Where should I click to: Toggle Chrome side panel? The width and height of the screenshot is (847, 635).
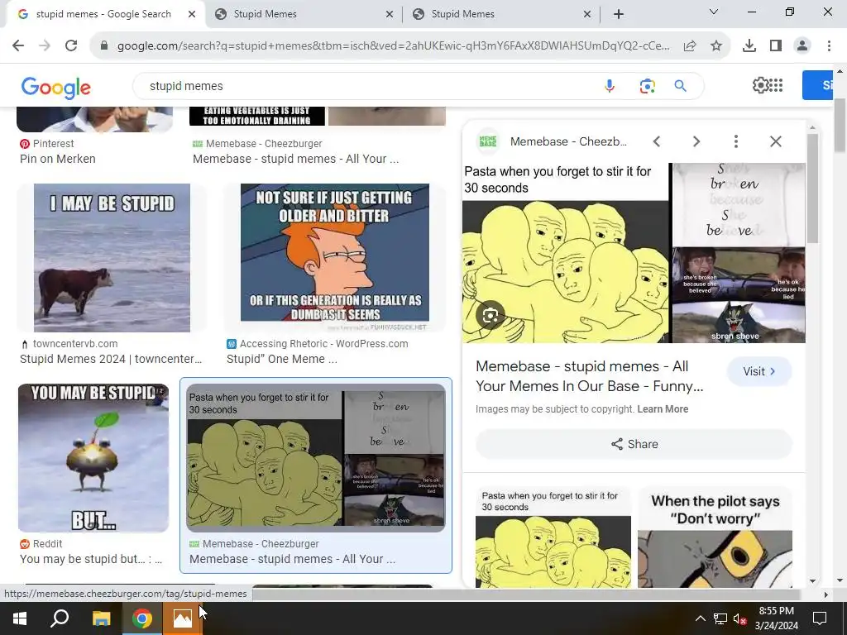pyautogui.click(x=776, y=46)
